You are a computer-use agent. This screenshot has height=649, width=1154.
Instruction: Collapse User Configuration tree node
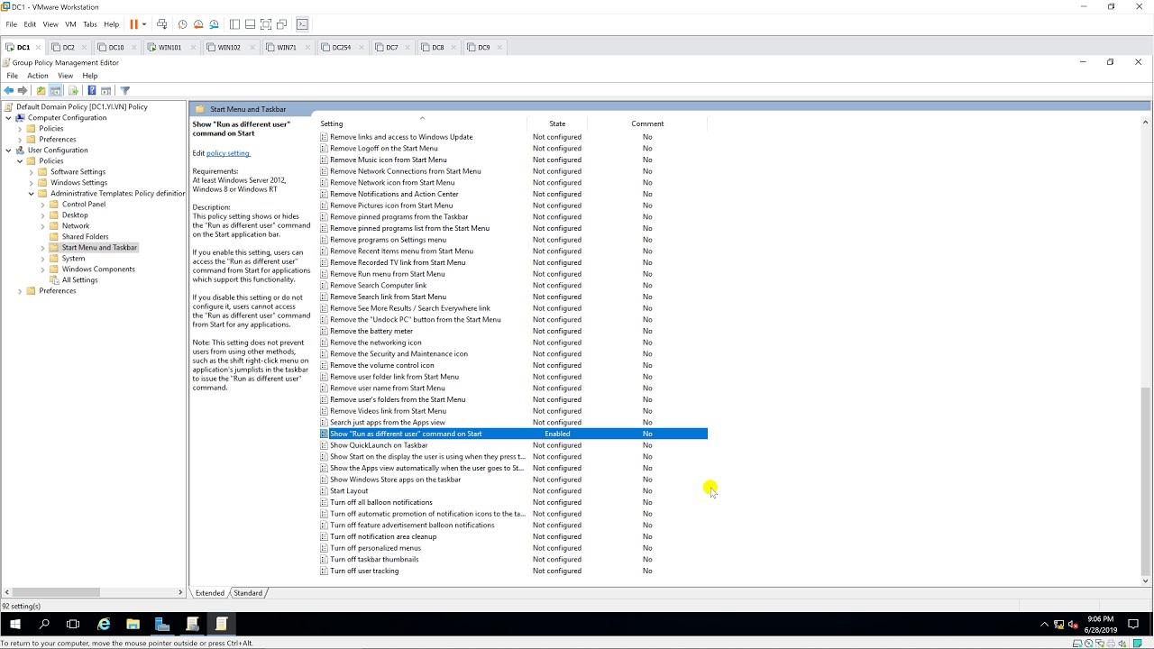[9, 151]
